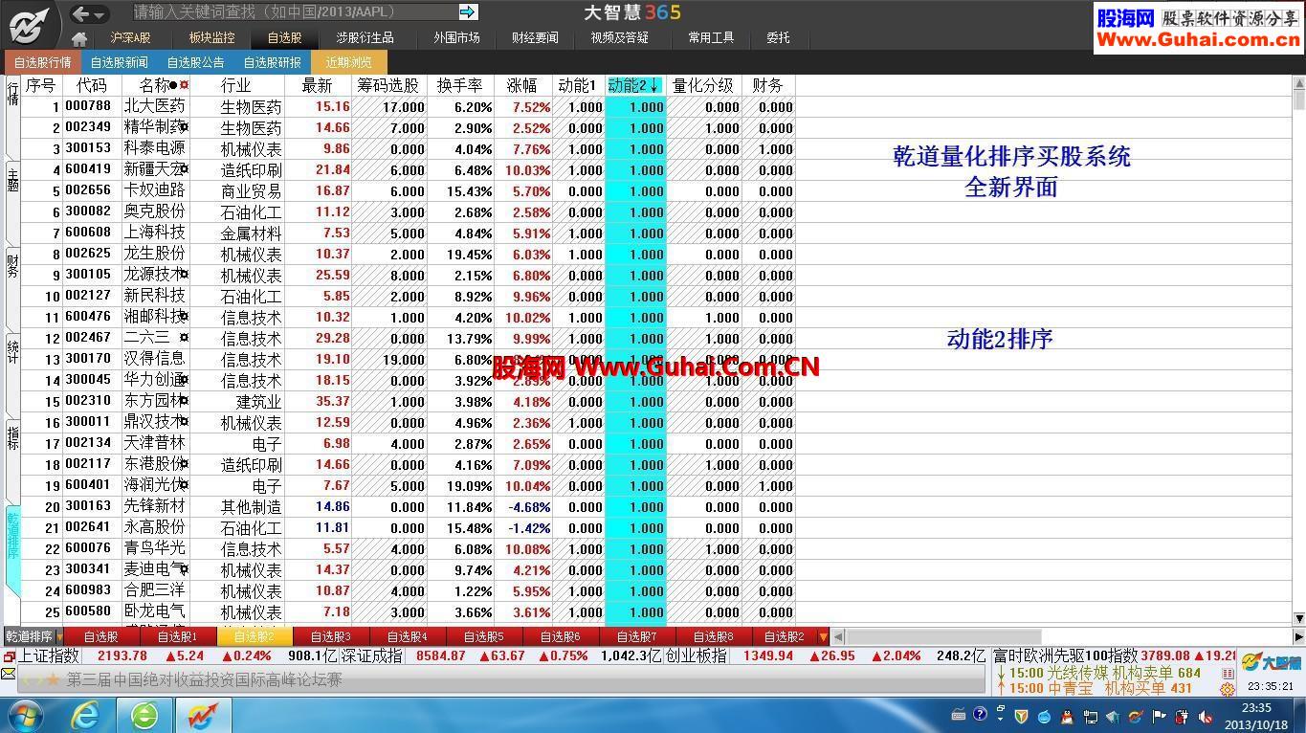This screenshot has height=733, width=1306.
Task: Open the 外围市场 menu
Action: [x=456, y=37]
